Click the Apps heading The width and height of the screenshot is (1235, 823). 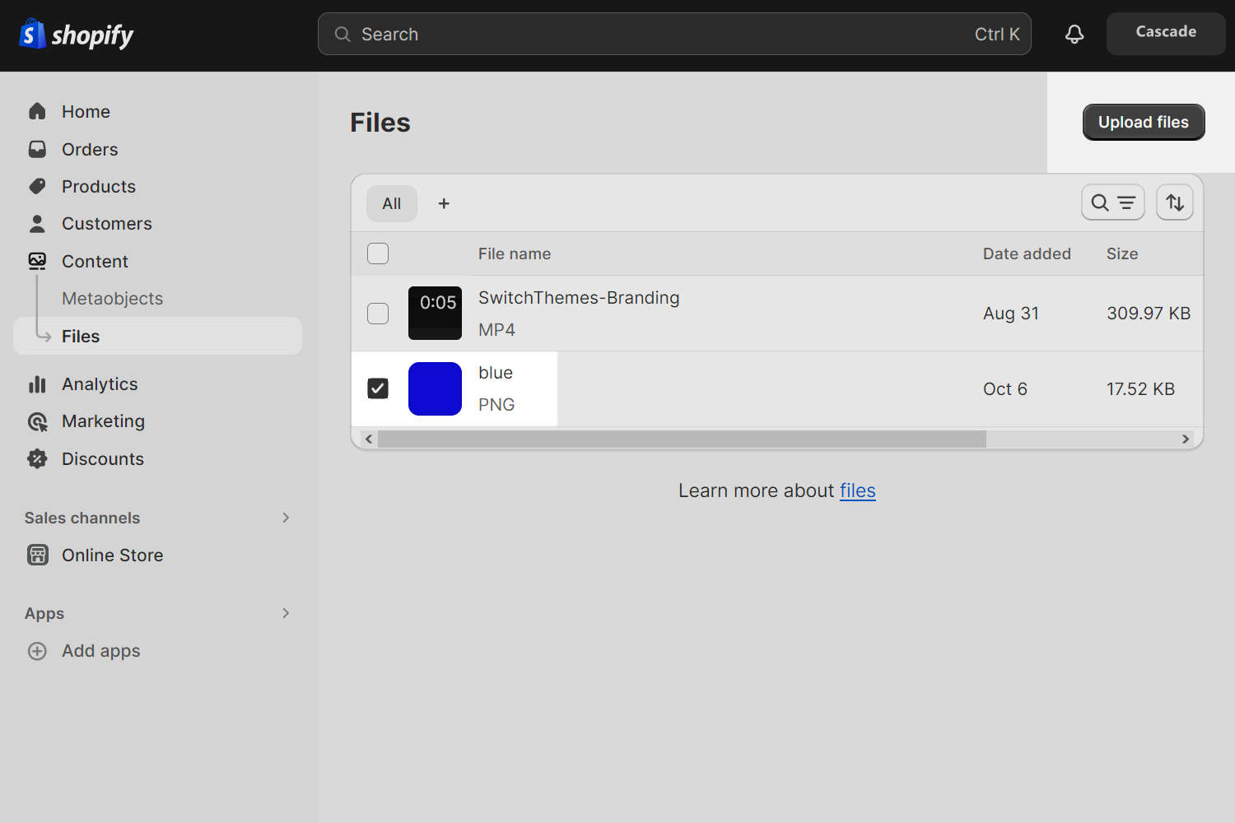point(44,613)
